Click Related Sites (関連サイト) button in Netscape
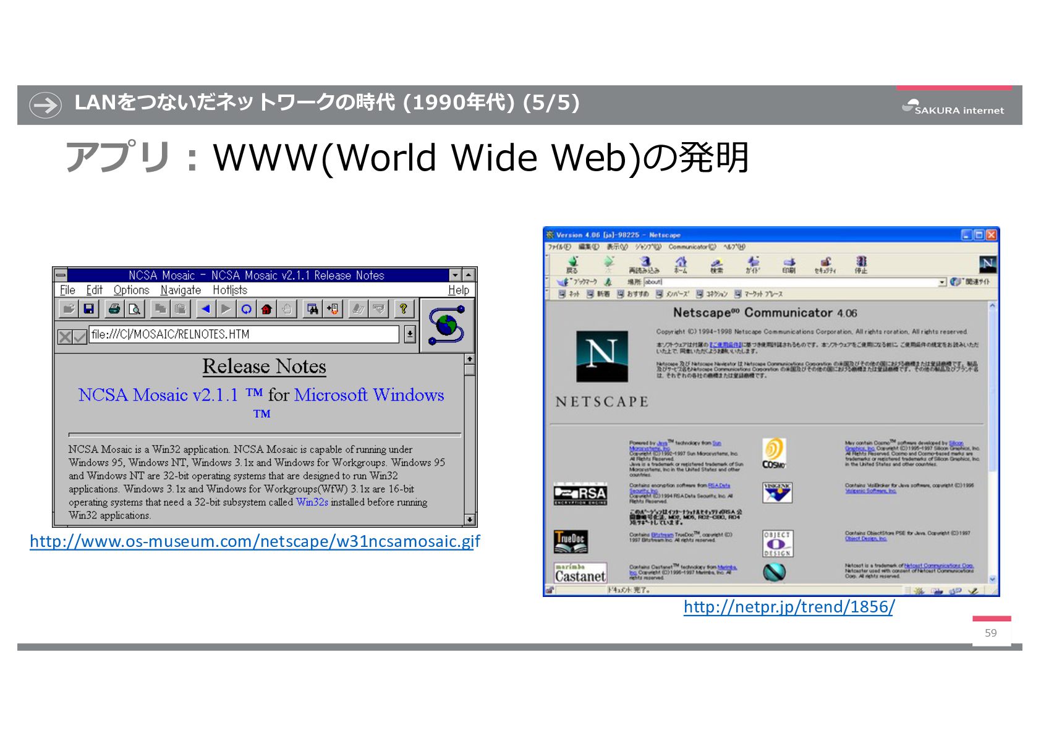 pos(971,282)
